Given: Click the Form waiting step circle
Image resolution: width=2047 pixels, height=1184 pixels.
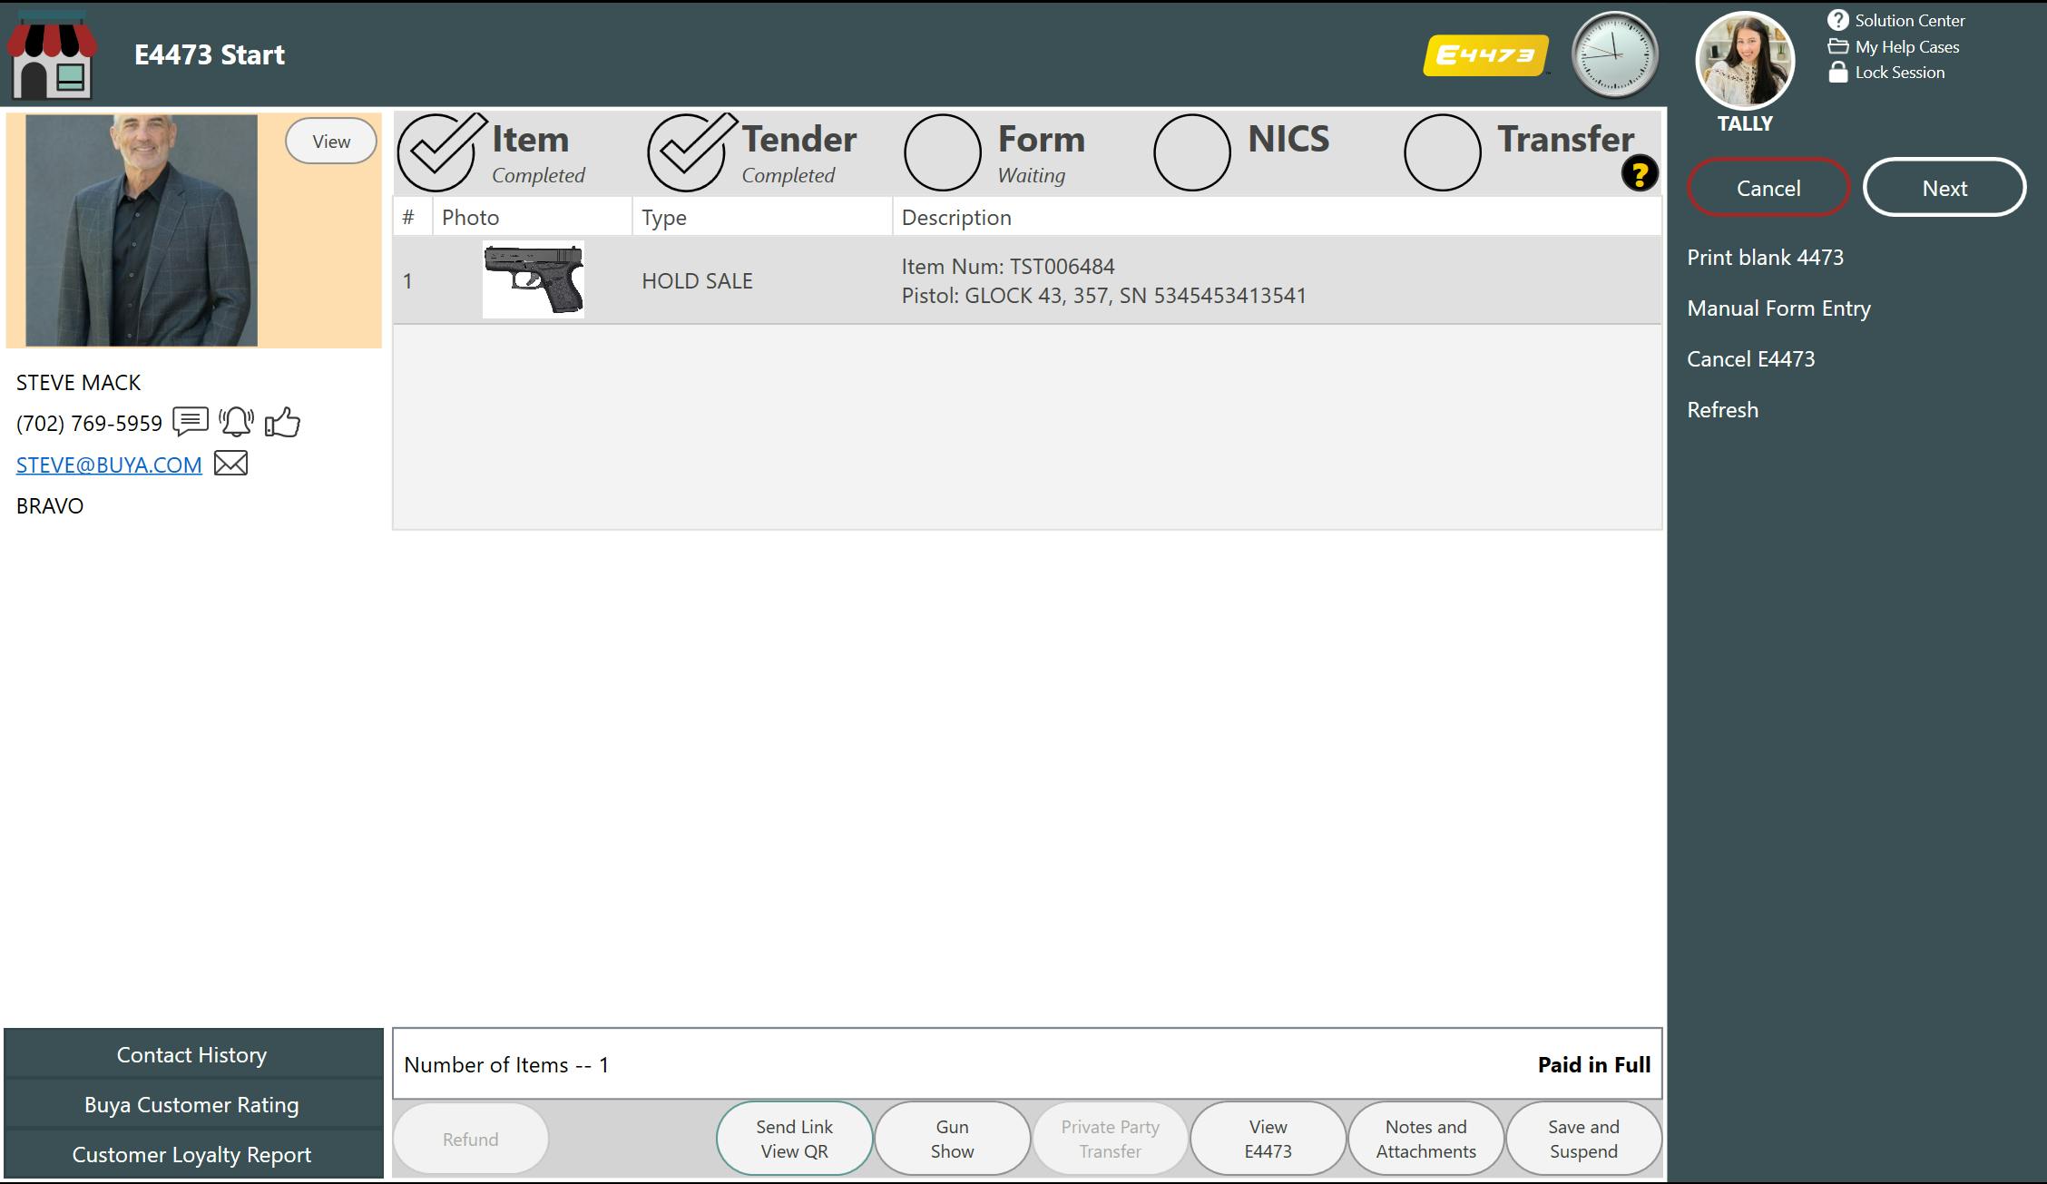Looking at the screenshot, I should pos(942,152).
